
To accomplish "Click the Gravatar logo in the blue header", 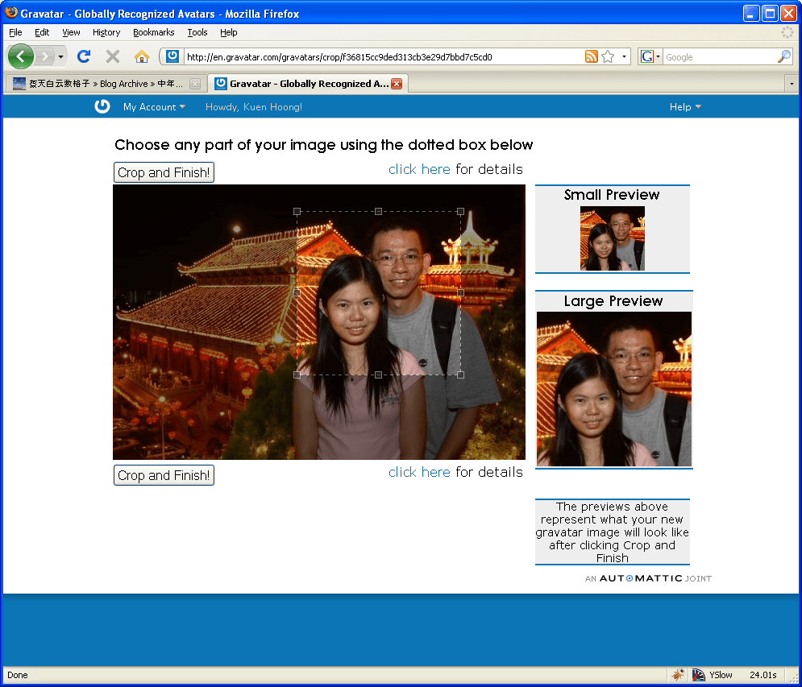I will click(102, 106).
